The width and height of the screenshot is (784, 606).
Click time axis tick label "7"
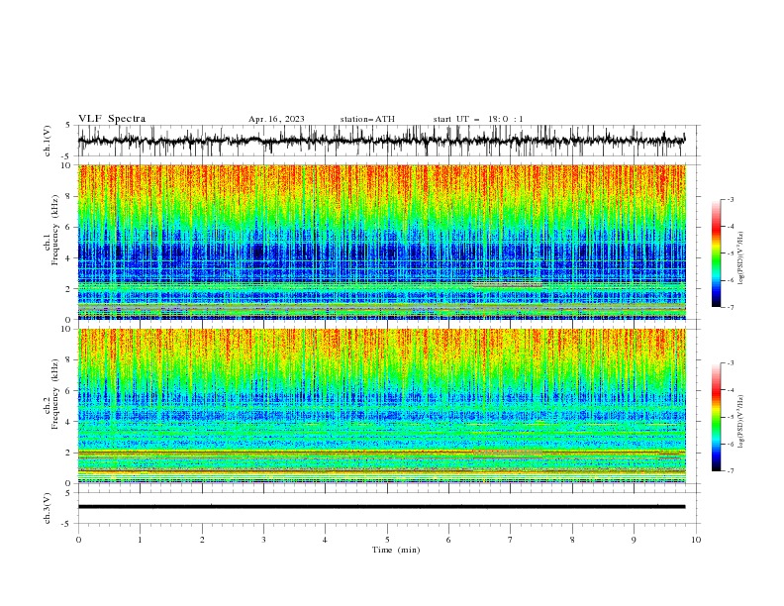[x=511, y=540]
